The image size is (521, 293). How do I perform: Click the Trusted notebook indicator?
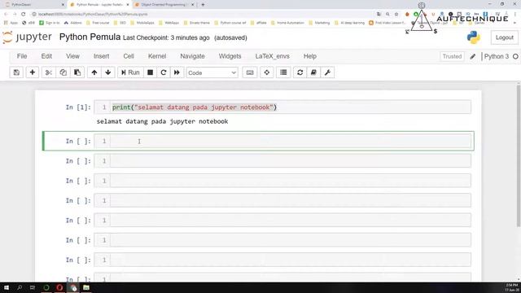pyautogui.click(x=452, y=56)
